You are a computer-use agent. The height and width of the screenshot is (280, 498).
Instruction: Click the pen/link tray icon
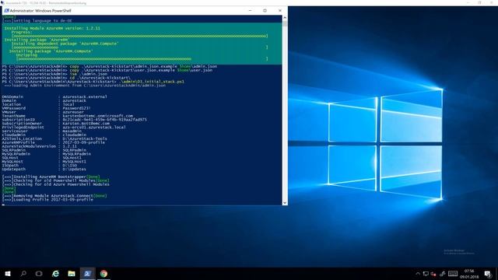pyautogui.click(x=442, y=274)
